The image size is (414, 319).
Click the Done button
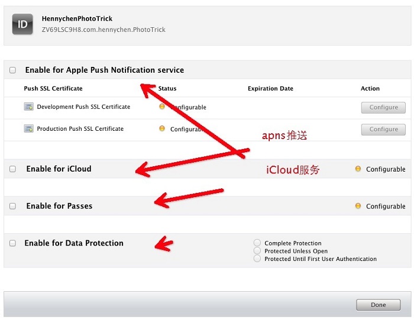tap(378, 305)
